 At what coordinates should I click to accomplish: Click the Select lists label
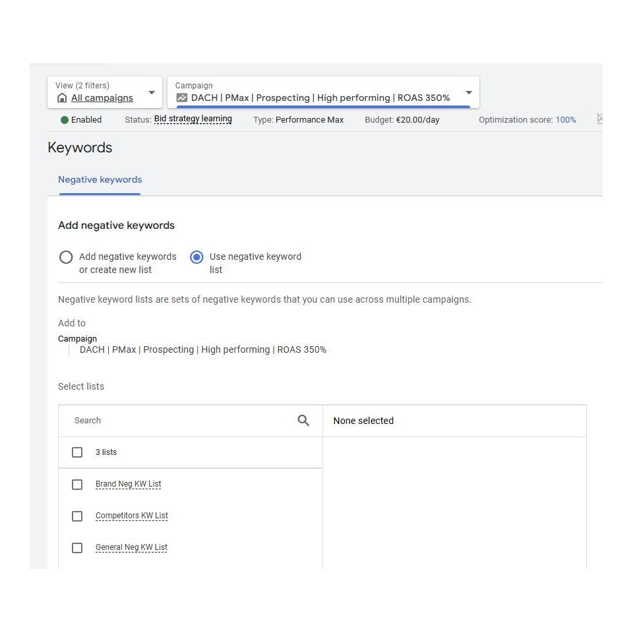[81, 386]
